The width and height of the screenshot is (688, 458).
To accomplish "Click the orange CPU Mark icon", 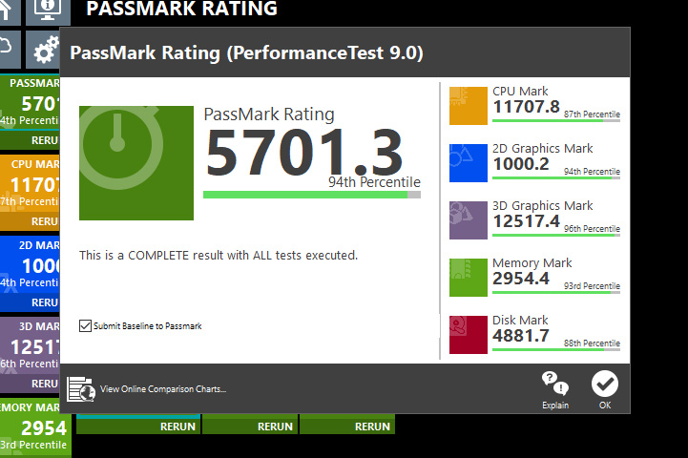I will (x=469, y=106).
